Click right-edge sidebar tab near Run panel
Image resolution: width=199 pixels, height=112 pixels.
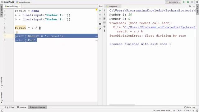[197, 10]
